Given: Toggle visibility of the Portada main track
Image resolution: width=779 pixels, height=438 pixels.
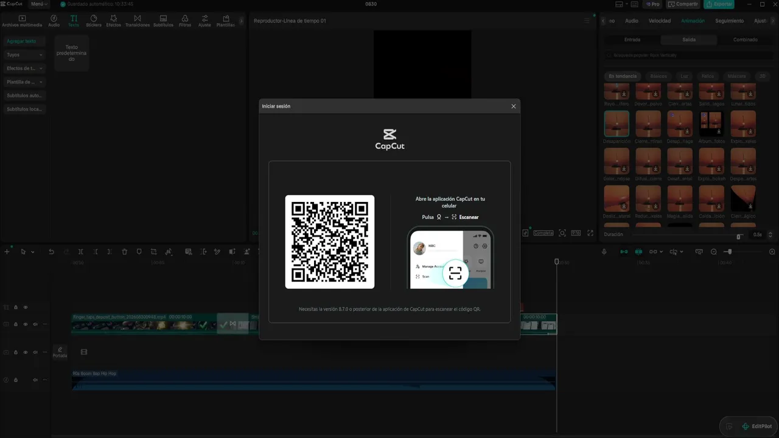Looking at the screenshot, I should pos(26,352).
